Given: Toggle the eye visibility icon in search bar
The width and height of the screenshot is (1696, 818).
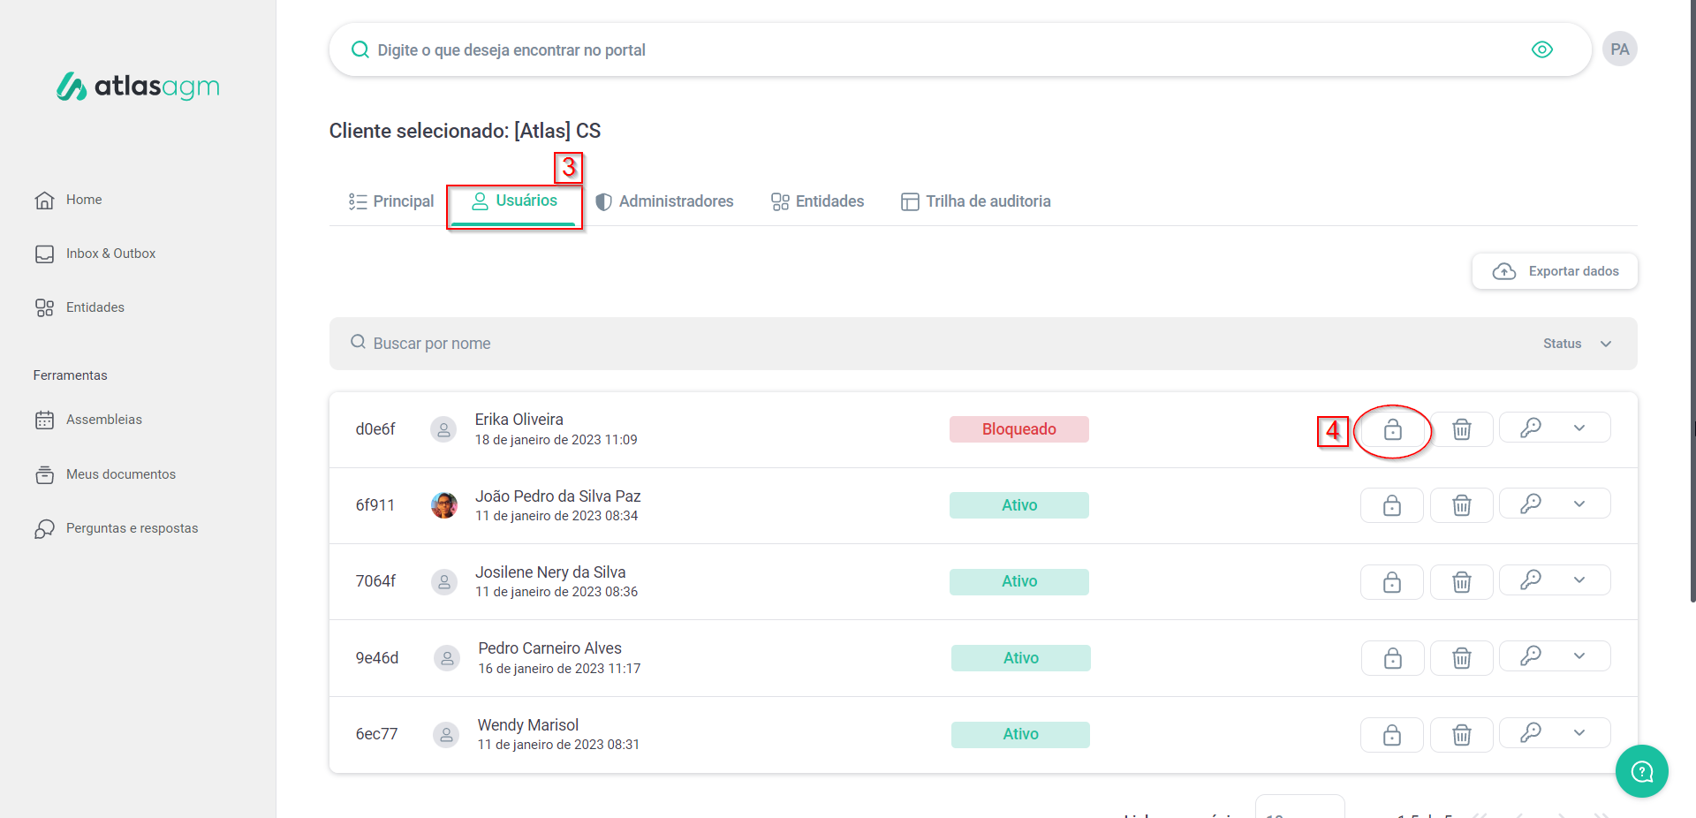Looking at the screenshot, I should [1541, 49].
